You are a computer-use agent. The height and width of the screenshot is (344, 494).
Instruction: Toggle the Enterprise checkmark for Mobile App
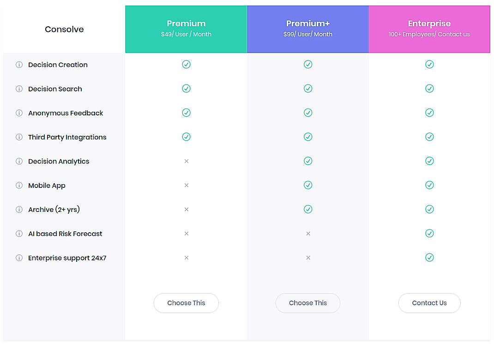429,185
